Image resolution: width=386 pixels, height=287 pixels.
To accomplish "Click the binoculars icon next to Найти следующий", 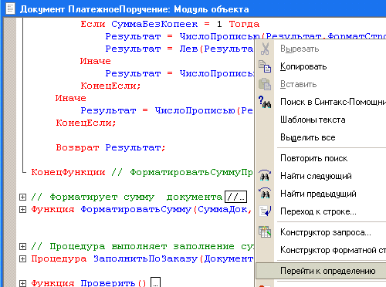I will (265, 176).
